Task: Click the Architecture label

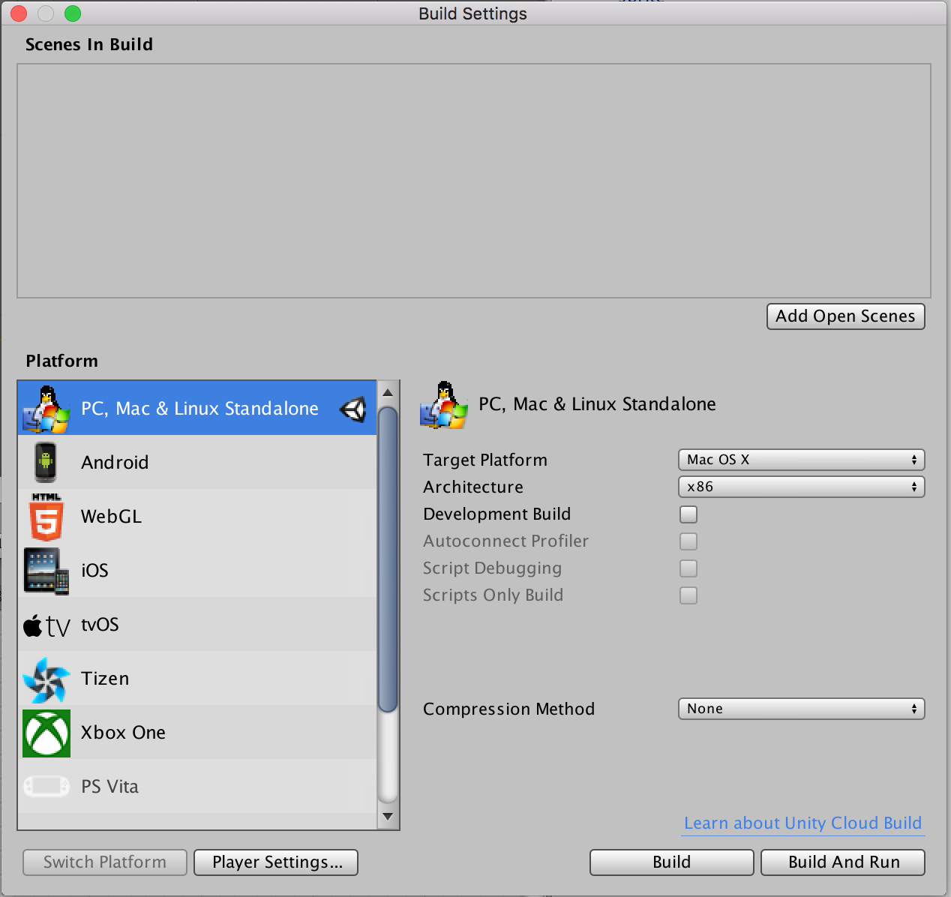Action: (x=472, y=487)
